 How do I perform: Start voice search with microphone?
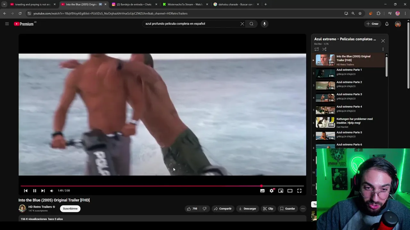[x=264, y=24]
